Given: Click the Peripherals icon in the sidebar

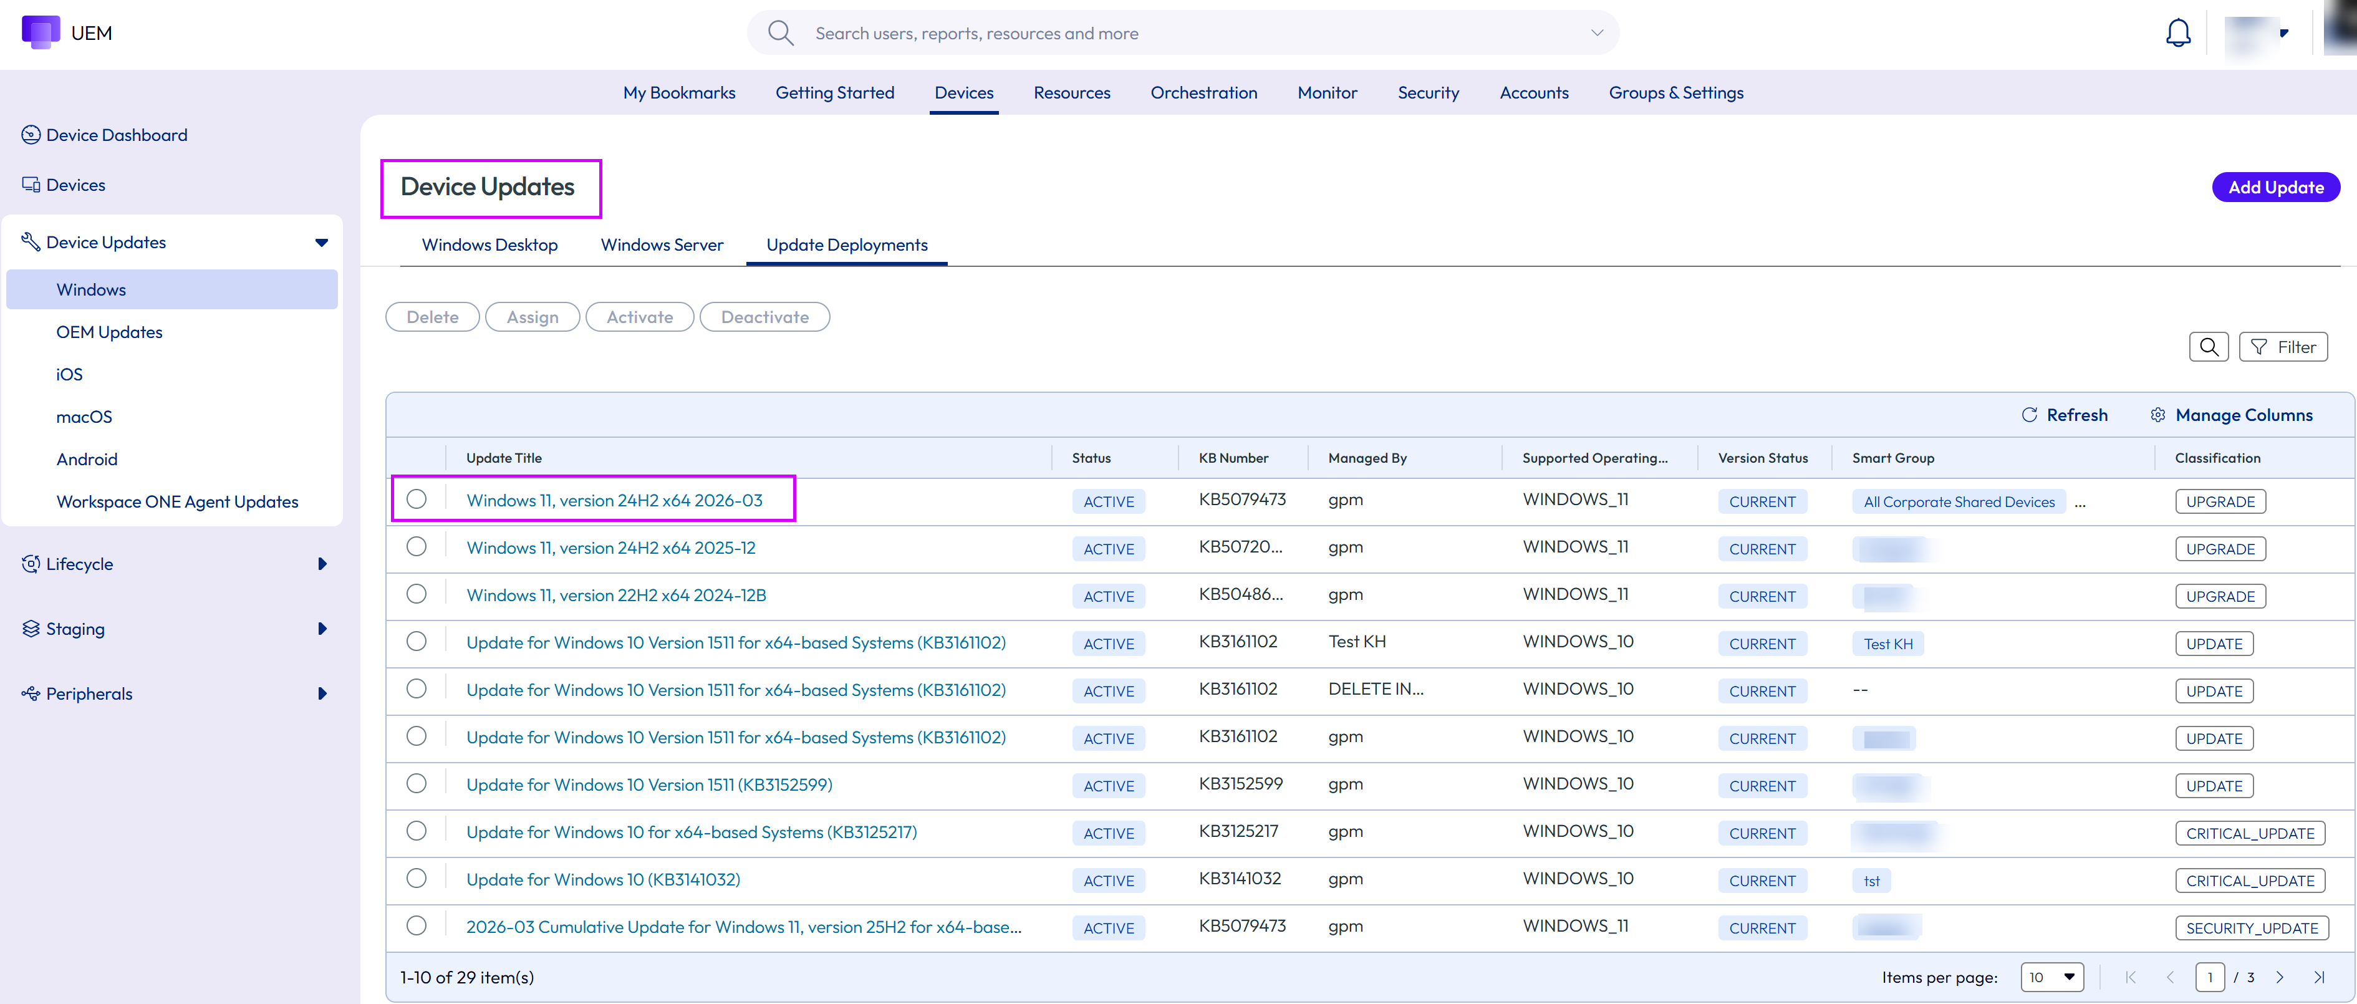Looking at the screenshot, I should (x=30, y=693).
